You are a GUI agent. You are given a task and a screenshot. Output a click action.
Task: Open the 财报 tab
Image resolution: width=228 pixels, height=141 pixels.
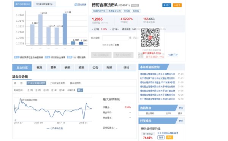coord(109,68)
